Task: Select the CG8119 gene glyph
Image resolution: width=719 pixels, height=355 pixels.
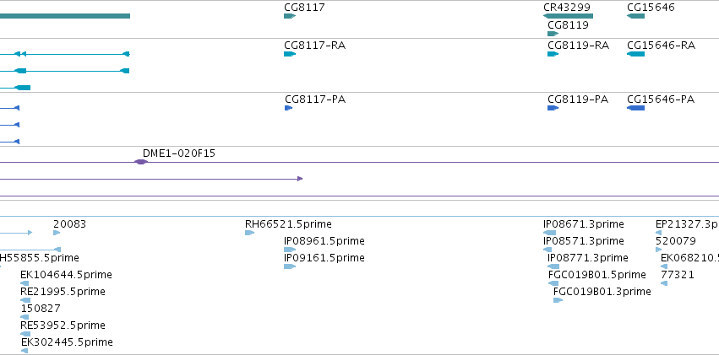Action: tap(553, 34)
